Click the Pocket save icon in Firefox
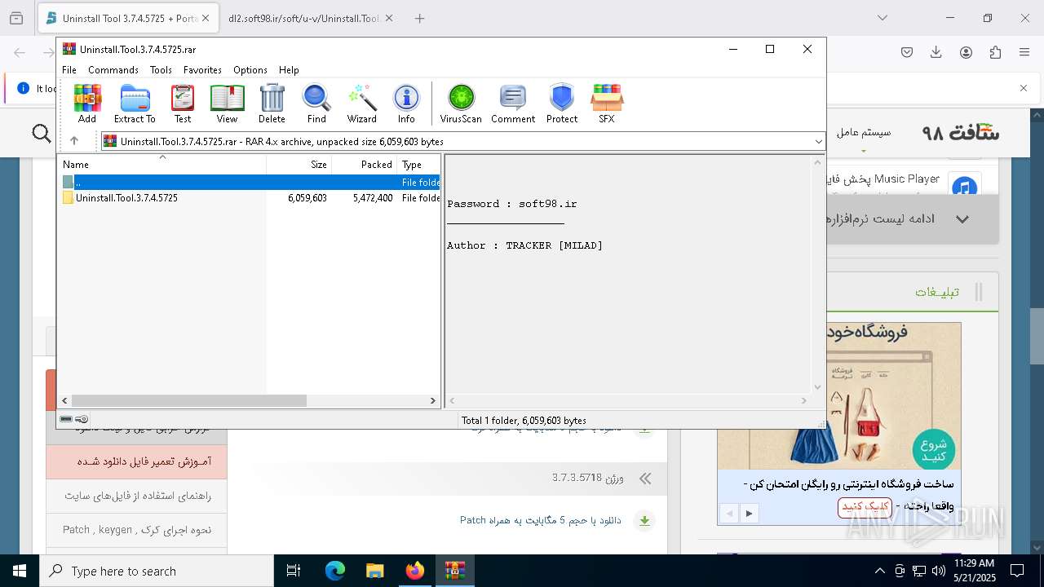Viewport: 1044px width, 587px height. click(x=907, y=52)
